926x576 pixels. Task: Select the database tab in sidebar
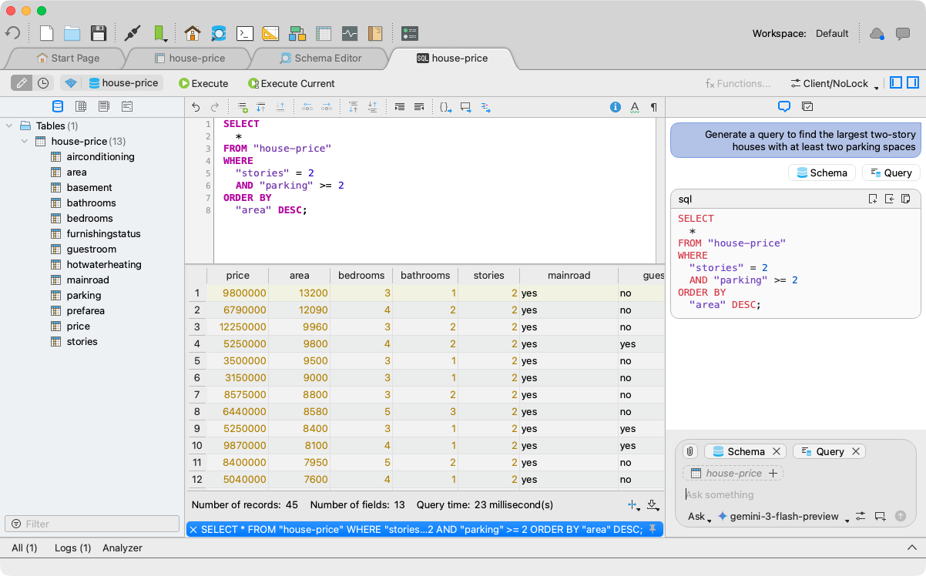pyautogui.click(x=58, y=106)
